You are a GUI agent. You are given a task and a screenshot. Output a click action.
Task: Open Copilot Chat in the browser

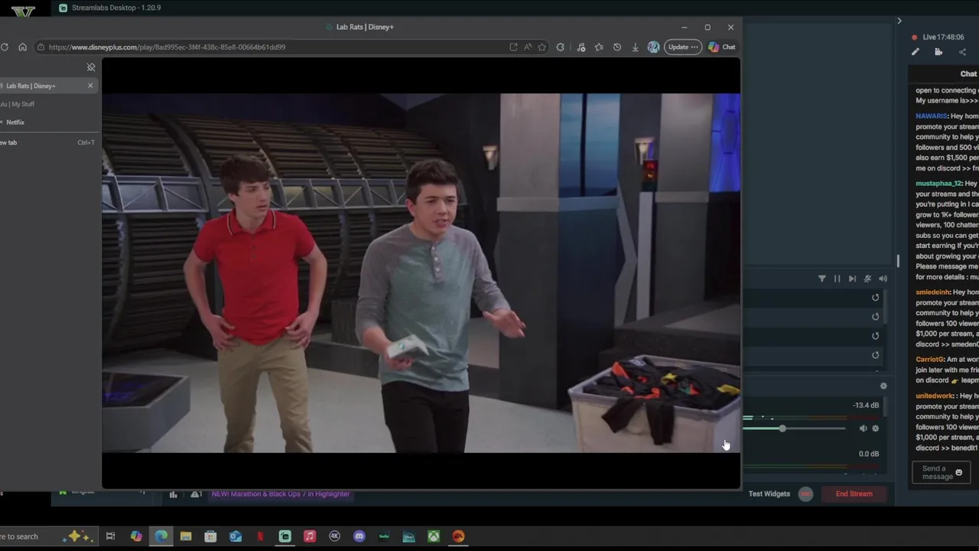pos(721,47)
